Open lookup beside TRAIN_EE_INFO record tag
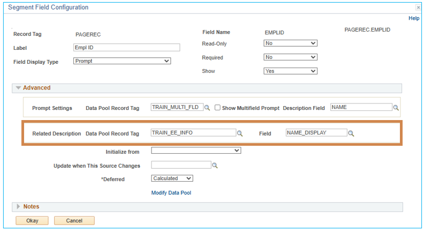The image size is (424, 231). pos(240,133)
